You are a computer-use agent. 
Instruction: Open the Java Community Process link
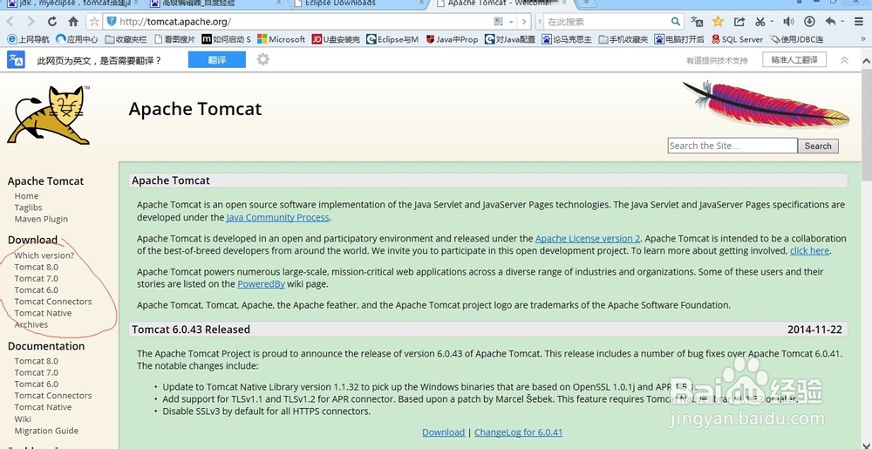(277, 217)
